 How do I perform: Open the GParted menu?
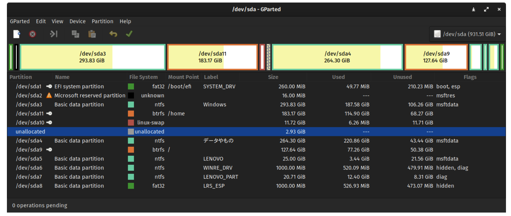tap(20, 21)
